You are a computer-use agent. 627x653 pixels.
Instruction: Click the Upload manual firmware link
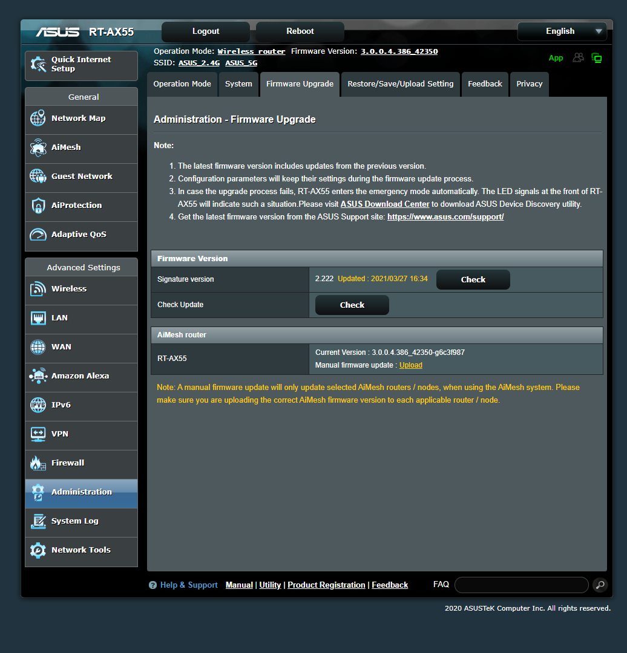point(410,365)
